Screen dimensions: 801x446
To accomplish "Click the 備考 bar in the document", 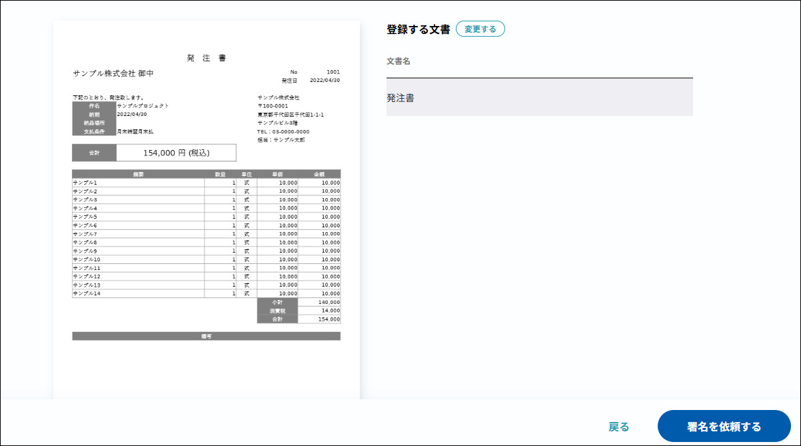I will click(206, 336).
